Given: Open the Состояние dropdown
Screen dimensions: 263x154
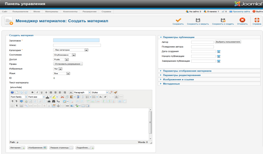Looking at the screenshot, I should click(64, 55).
